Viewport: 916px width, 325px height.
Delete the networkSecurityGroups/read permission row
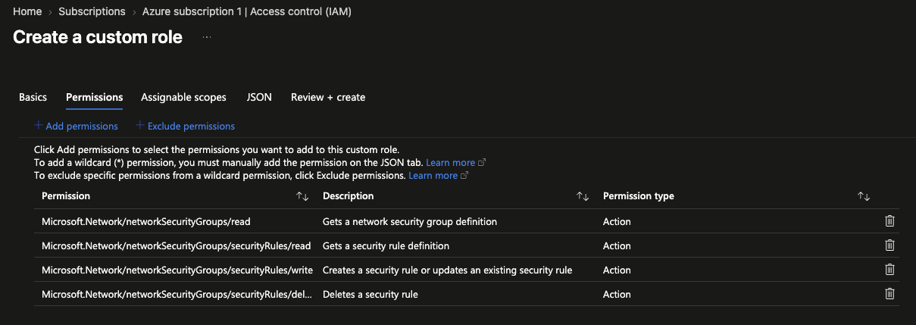(889, 221)
